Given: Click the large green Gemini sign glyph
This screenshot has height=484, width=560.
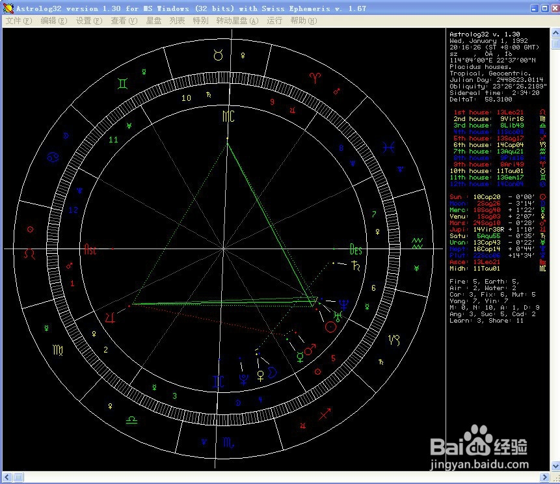Looking at the screenshot, I should click(122, 83).
